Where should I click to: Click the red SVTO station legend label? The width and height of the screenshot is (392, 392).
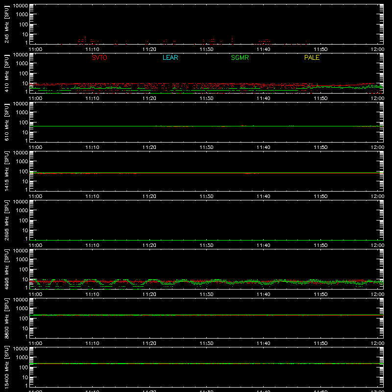pos(99,57)
